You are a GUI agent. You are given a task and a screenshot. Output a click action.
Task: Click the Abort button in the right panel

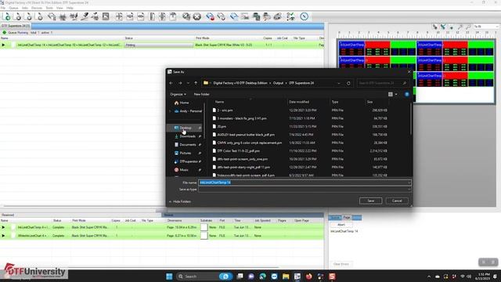point(341,225)
